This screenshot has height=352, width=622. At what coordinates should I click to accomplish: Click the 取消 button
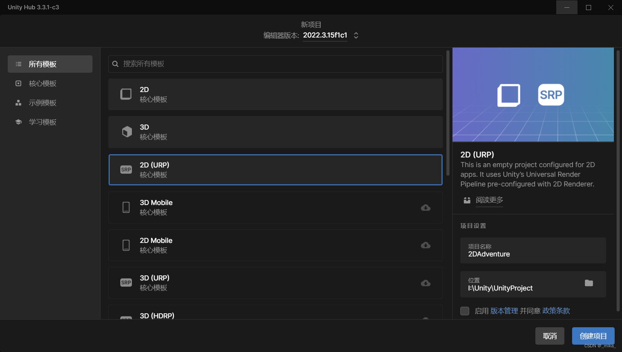550,336
